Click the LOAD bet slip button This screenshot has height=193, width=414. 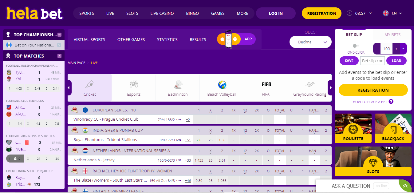click(x=396, y=61)
